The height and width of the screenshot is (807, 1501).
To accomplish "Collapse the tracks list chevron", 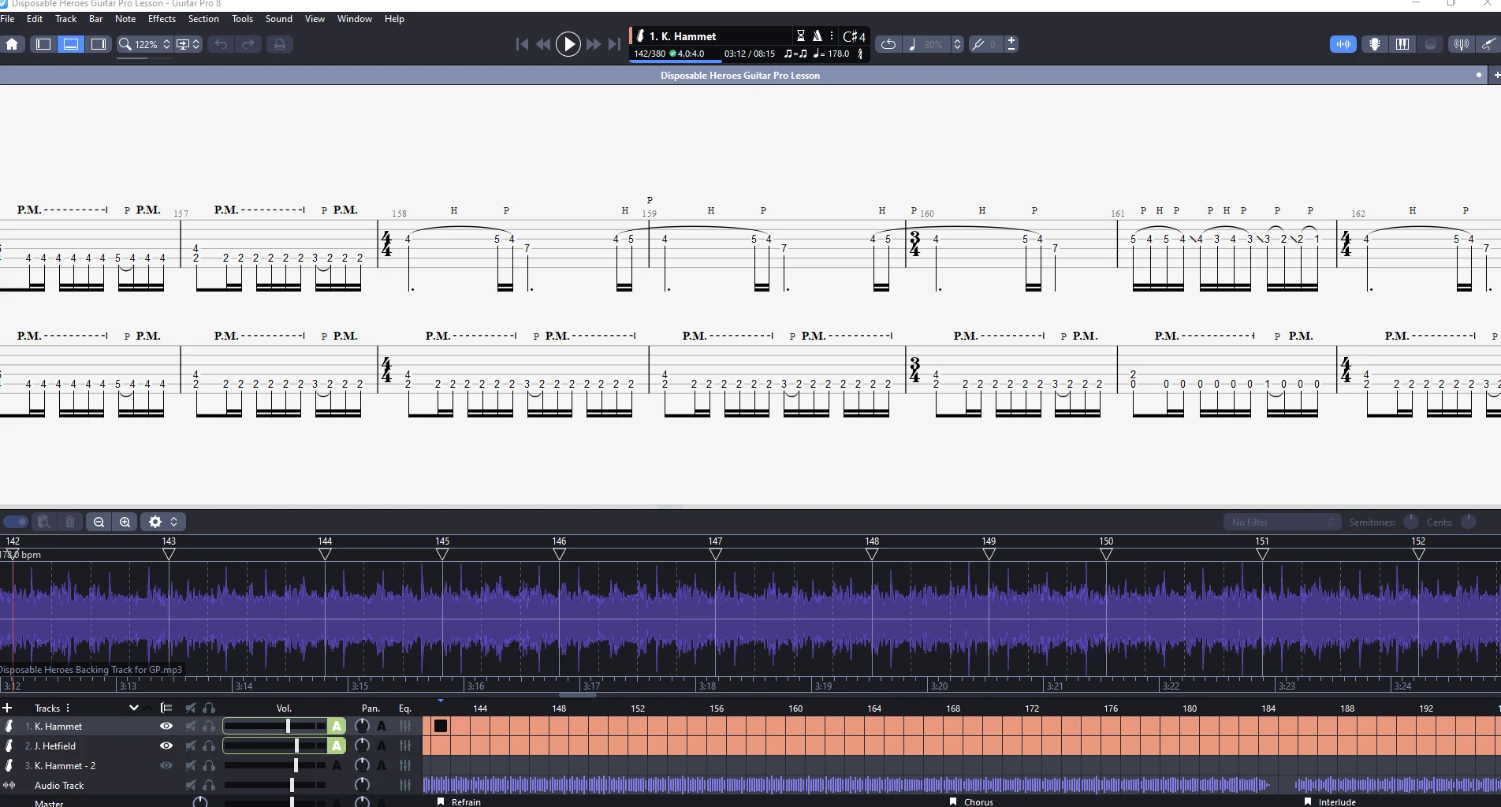I will (x=133, y=708).
